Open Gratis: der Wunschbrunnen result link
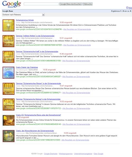This screenshot has width=132, height=157. (x=35, y=131)
